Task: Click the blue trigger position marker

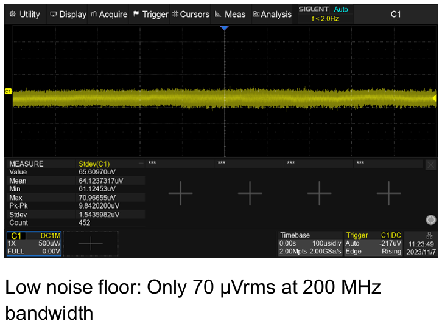Action: coord(224,28)
